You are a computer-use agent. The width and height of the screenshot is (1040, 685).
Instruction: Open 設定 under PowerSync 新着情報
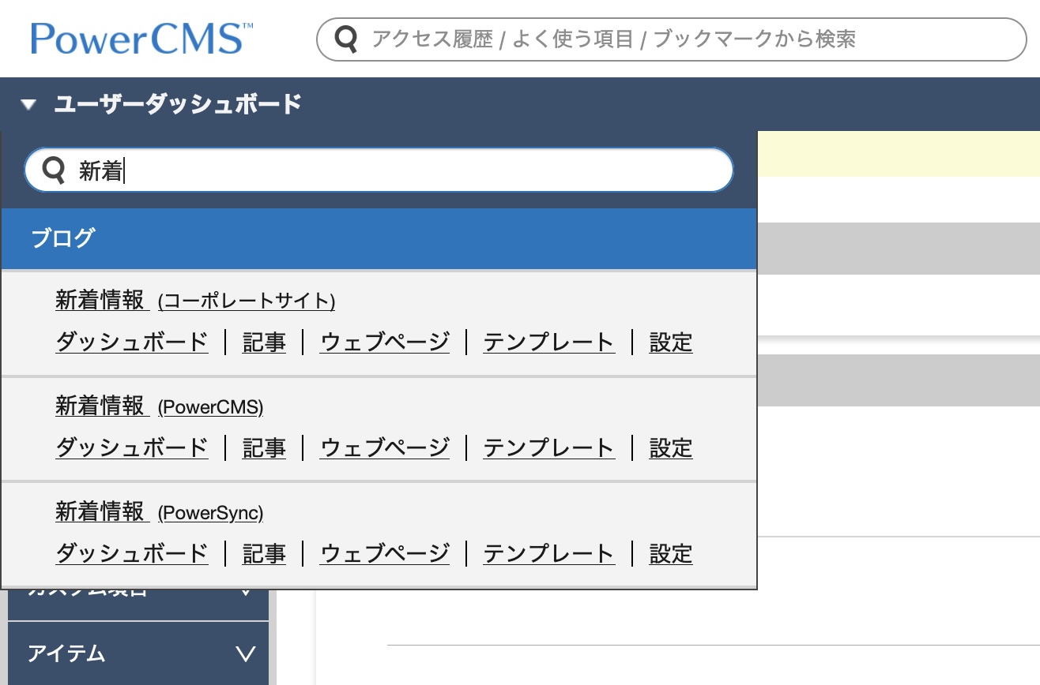click(x=671, y=554)
